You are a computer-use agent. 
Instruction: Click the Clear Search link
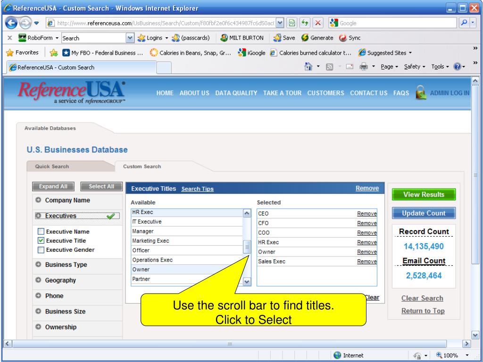point(422,298)
